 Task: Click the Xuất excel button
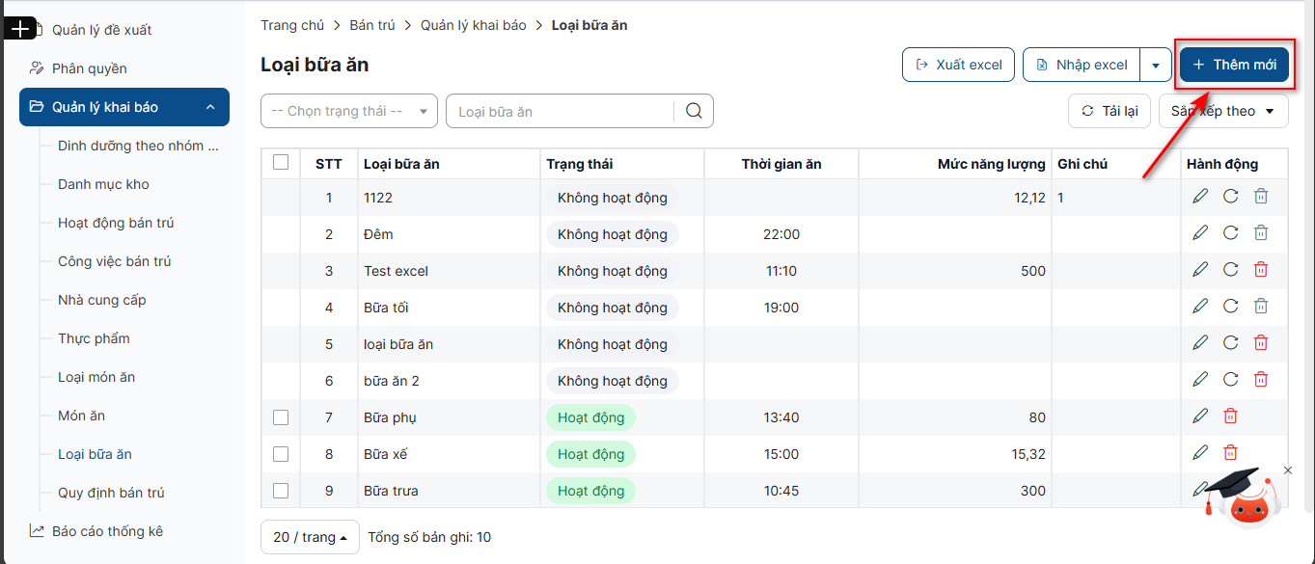pos(958,65)
